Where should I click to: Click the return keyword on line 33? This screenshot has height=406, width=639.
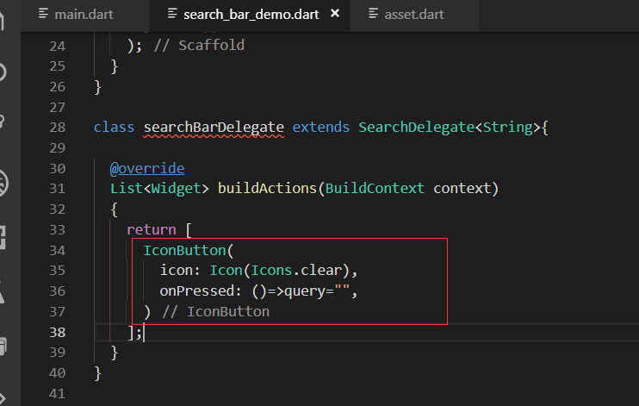click(152, 230)
